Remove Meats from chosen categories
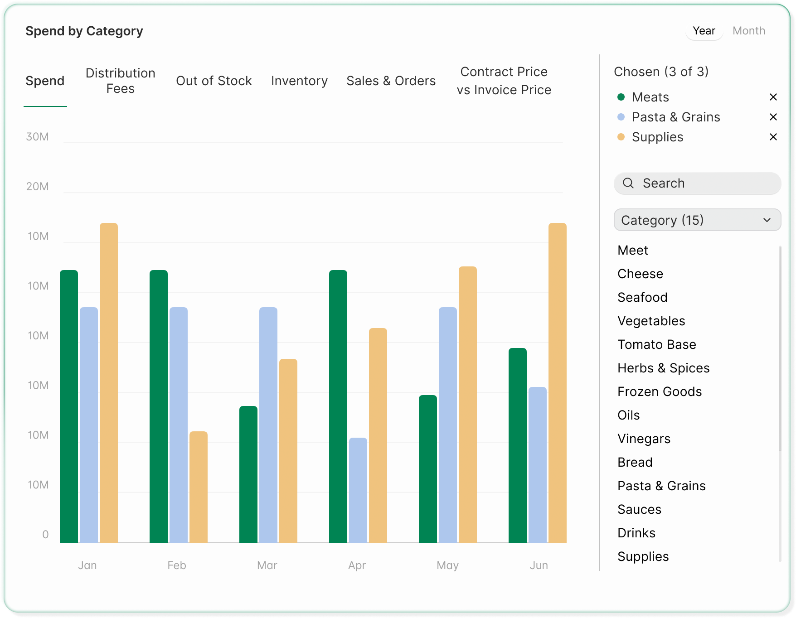The height and width of the screenshot is (618, 796). click(x=773, y=97)
